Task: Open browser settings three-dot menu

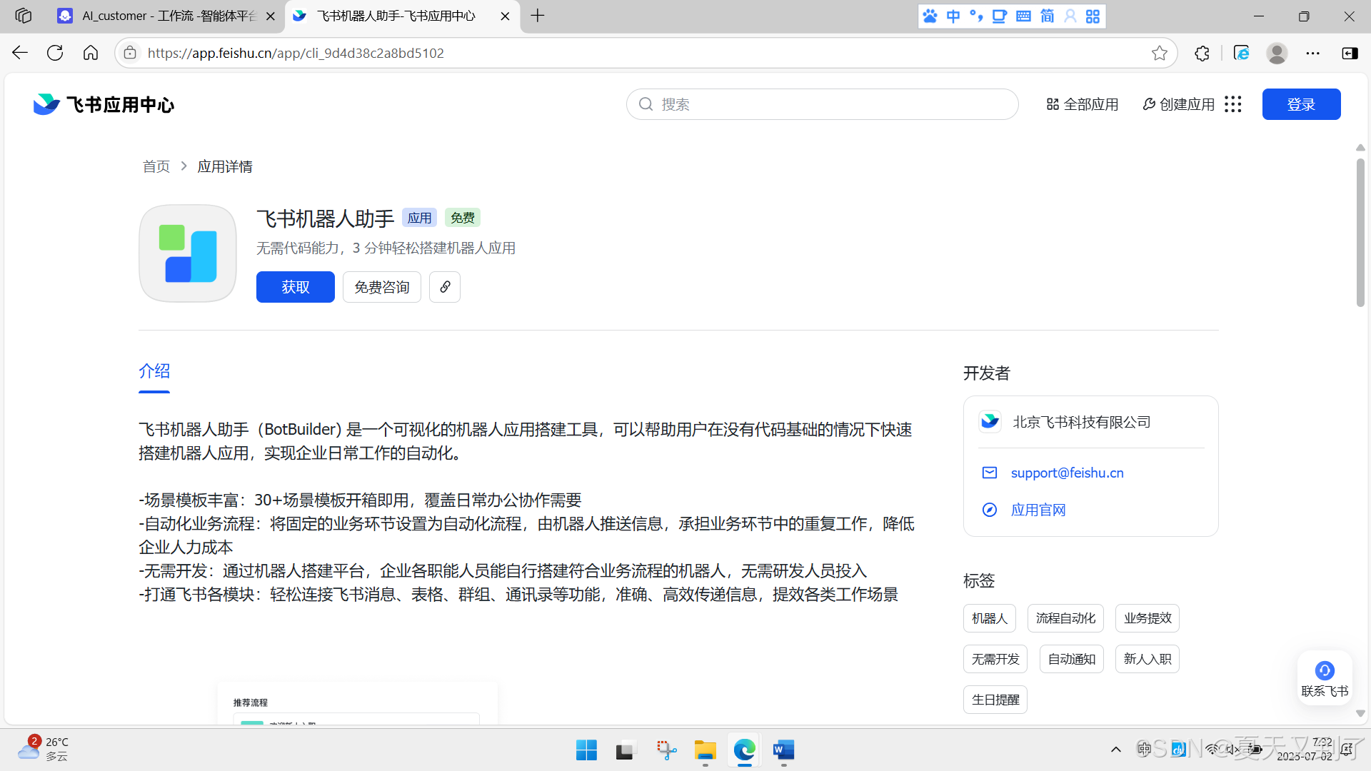Action: click(1312, 53)
